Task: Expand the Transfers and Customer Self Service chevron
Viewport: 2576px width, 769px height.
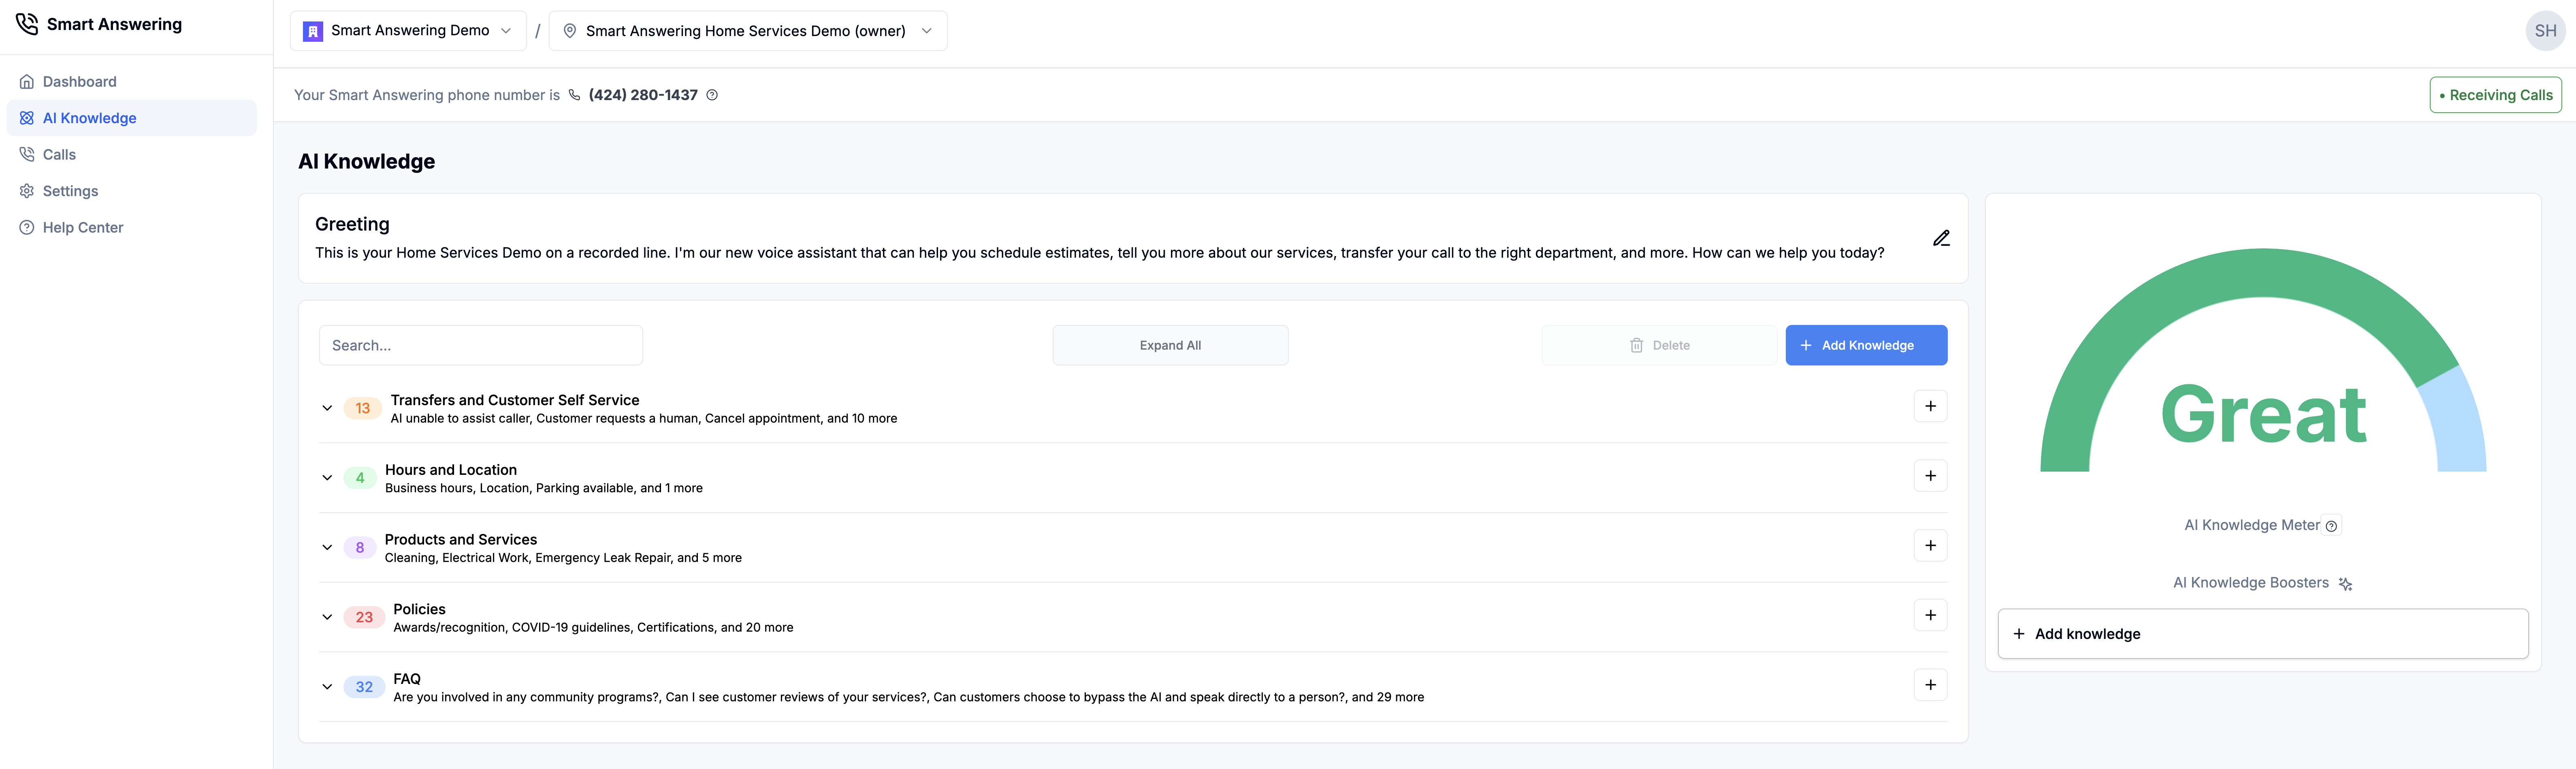Action: coord(327,408)
